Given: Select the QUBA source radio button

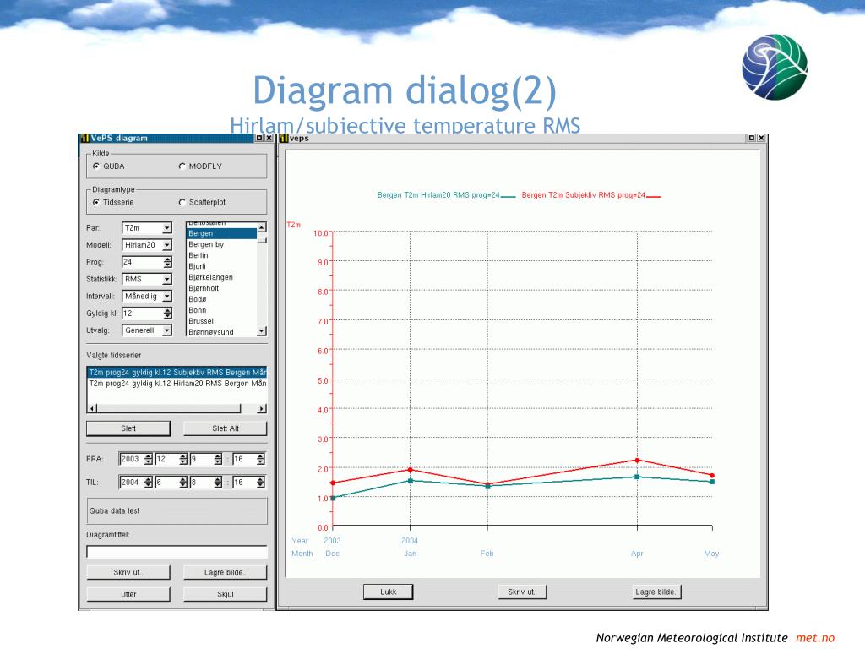Looking at the screenshot, I should (96, 166).
